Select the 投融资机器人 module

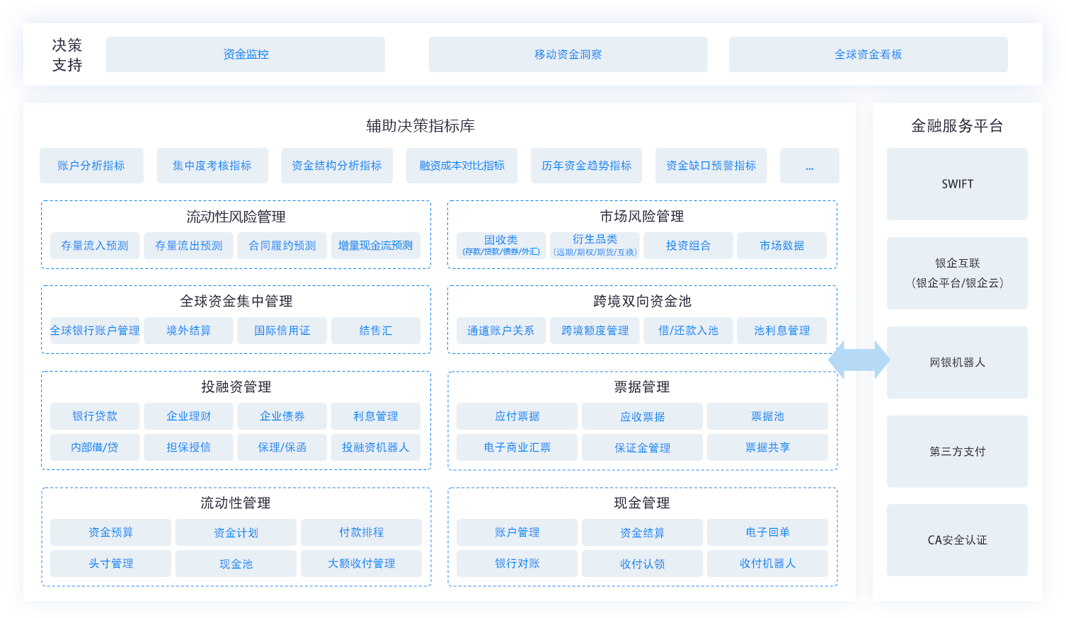[376, 447]
